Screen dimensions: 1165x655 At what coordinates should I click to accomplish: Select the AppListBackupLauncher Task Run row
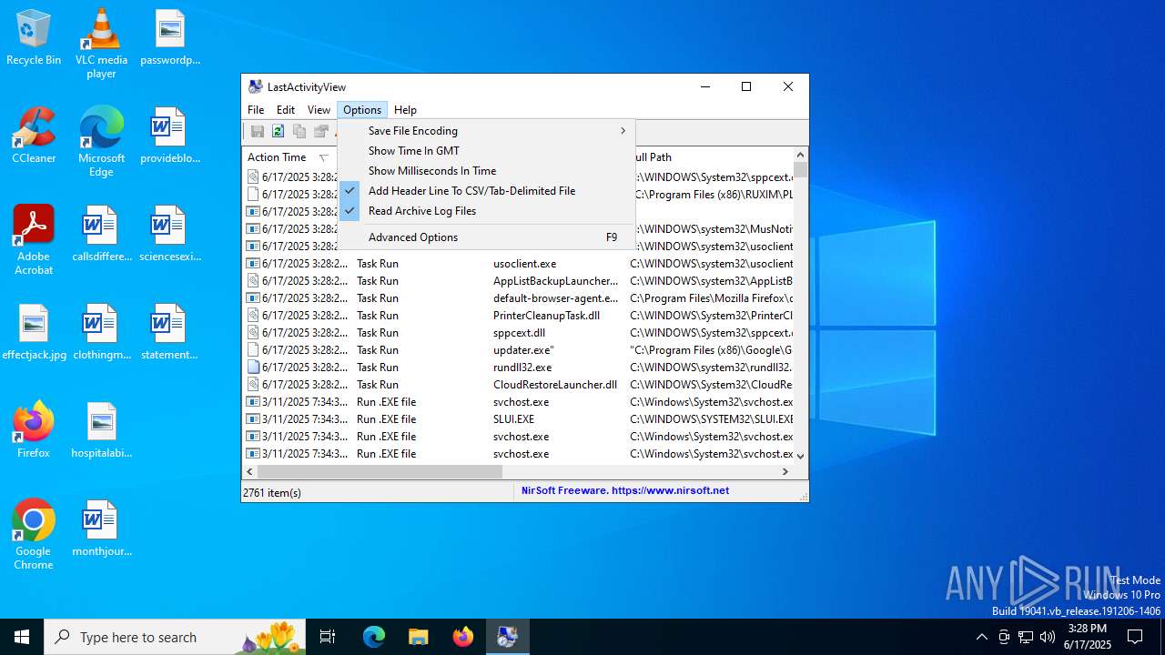(x=518, y=281)
